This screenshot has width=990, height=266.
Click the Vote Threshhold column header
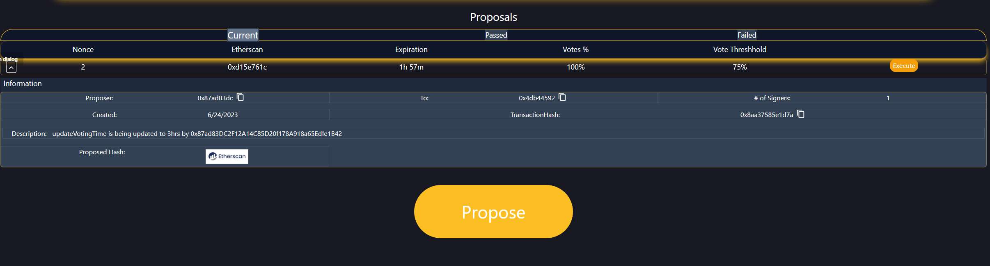[740, 50]
